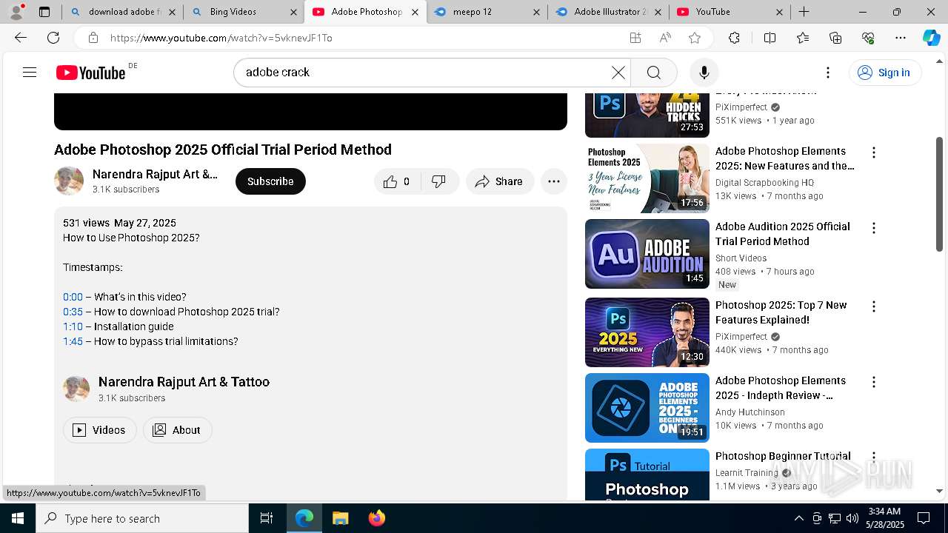This screenshot has height=533, width=948.
Task: Search with your voice microphone icon
Action: tap(704, 73)
